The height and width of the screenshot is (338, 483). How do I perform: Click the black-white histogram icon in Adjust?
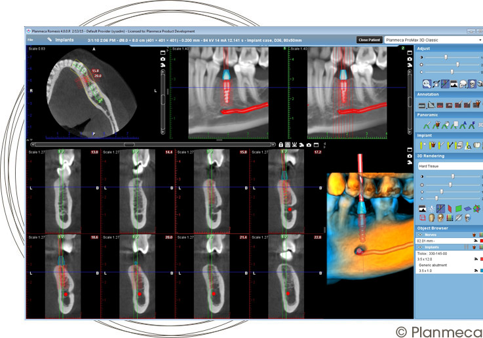click(x=454, y=84)
